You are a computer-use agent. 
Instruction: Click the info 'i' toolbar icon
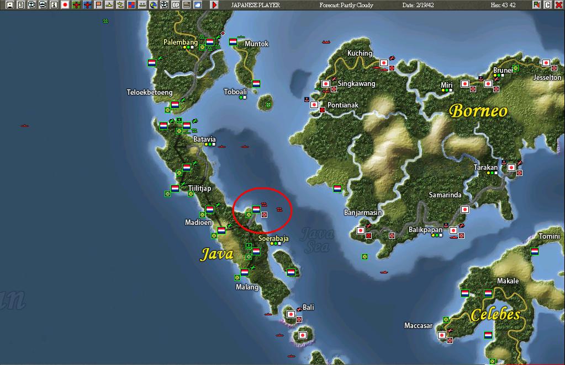click(x=54, y=4)
